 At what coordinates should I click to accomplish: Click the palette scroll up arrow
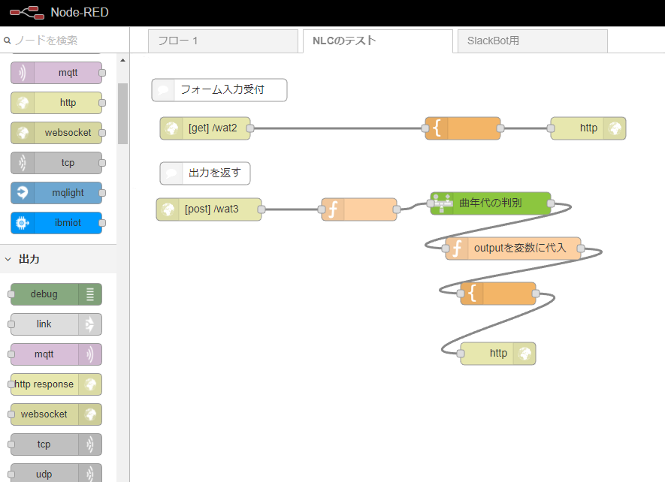(122, 60)
